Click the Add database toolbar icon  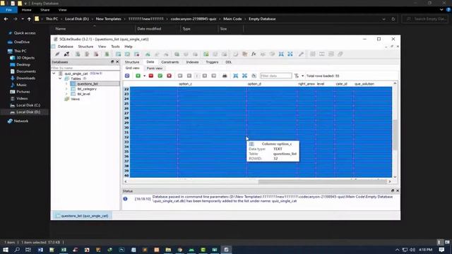click(x=78, y=54)
